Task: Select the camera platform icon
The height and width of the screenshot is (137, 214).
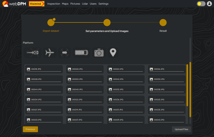Action: coord(99,52)
